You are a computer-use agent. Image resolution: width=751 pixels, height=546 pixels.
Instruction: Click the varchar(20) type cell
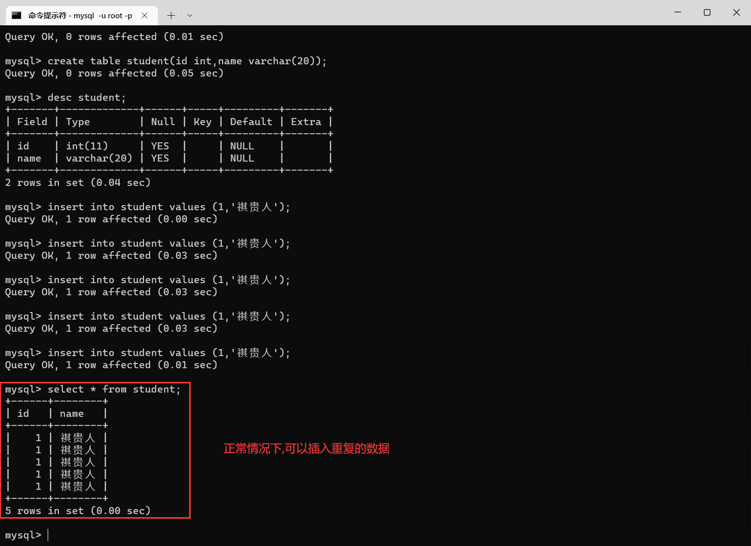pyautogui.click(x=99, y=158)
